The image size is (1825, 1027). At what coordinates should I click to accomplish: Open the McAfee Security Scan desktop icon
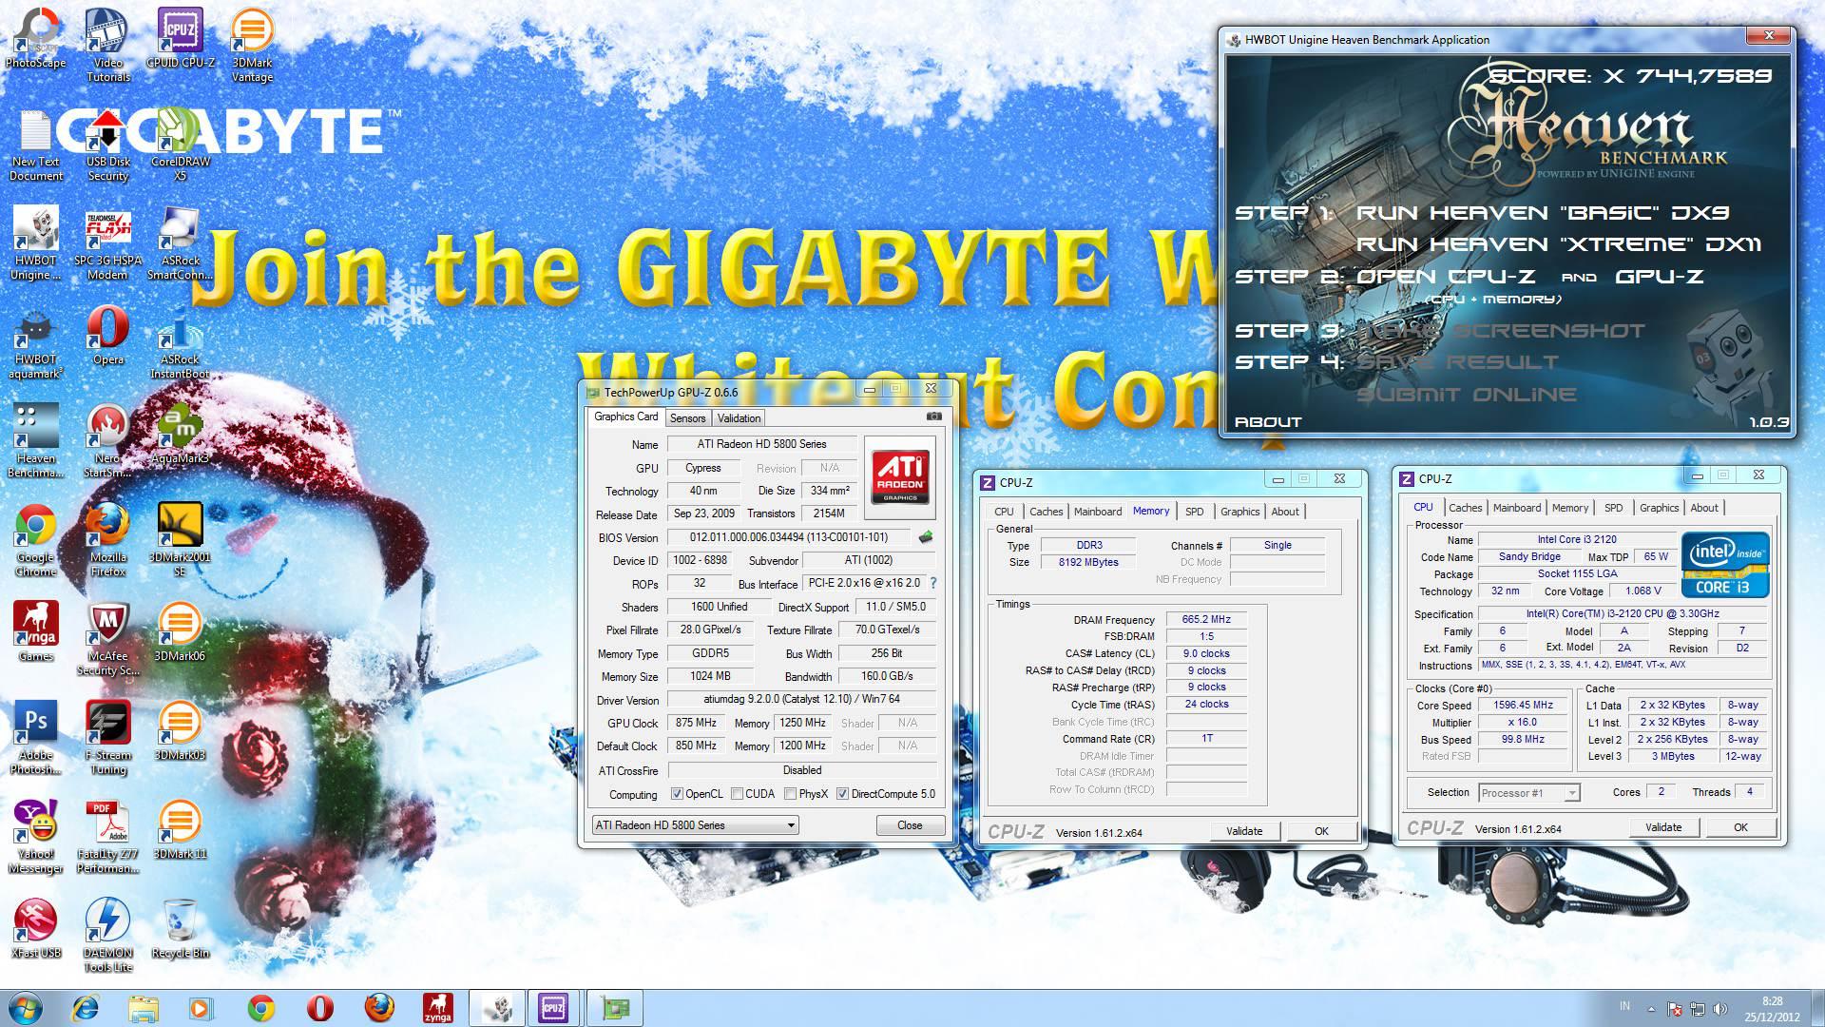[x=108, y=640]
